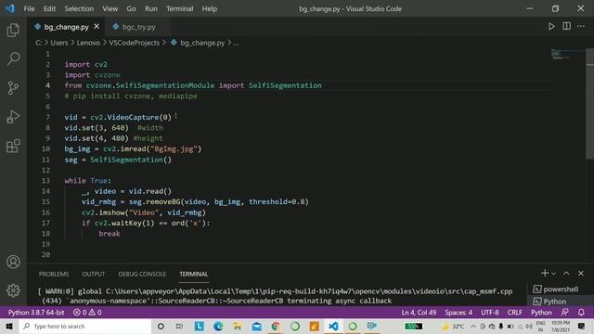This screenshot has width=594, height=334.
Task: Run the Python file with play icon
Action: (551, 27)
